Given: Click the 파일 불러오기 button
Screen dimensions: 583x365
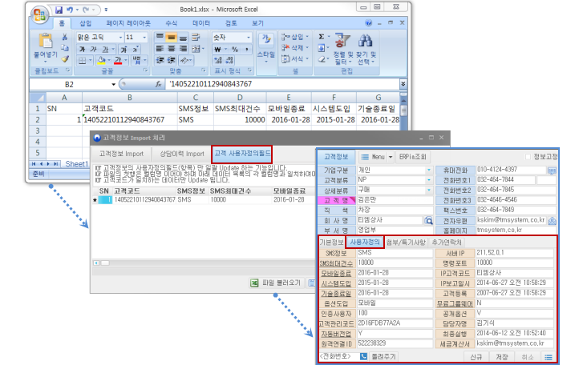Looking at the screenshot, I should (277, 283).
